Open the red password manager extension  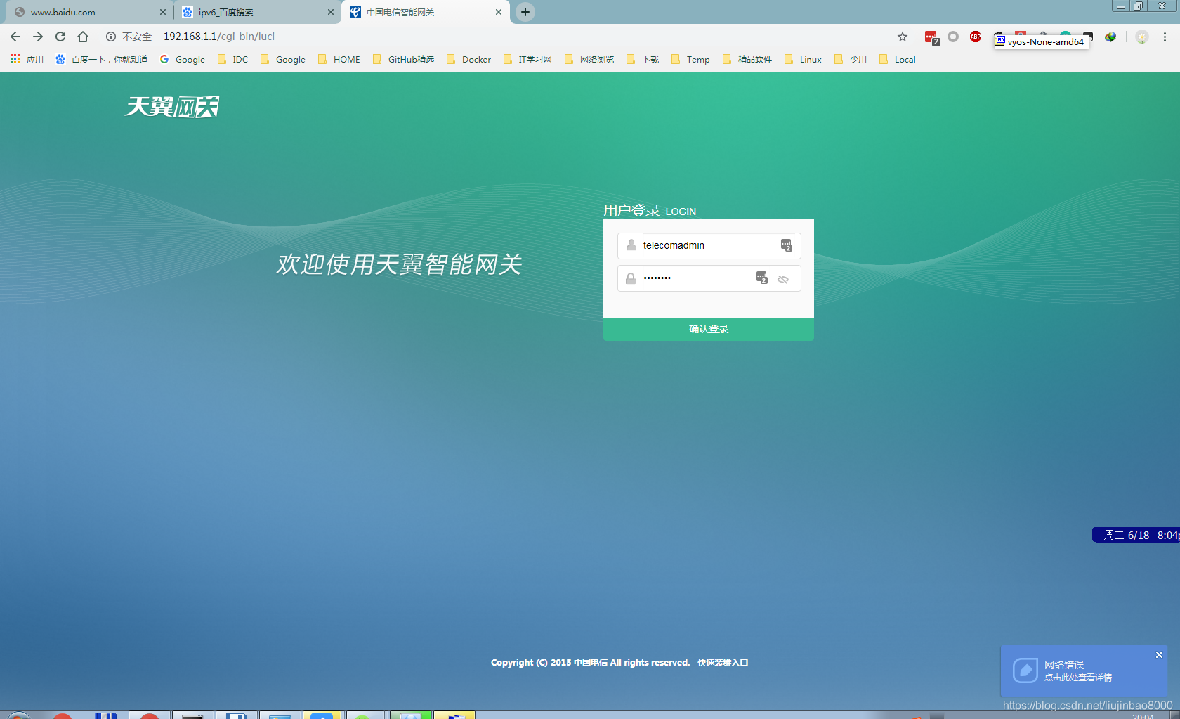point(931,37)
